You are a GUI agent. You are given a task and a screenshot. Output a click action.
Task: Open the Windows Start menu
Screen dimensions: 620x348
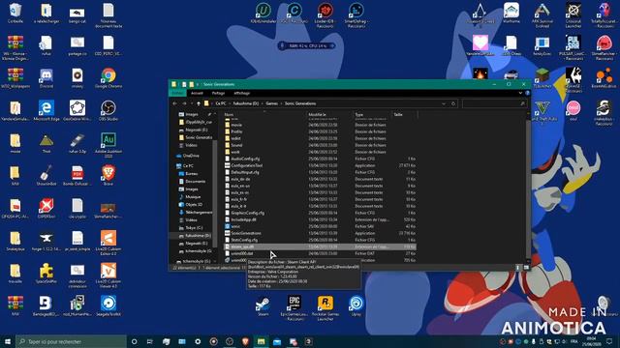tap(8, 341)
